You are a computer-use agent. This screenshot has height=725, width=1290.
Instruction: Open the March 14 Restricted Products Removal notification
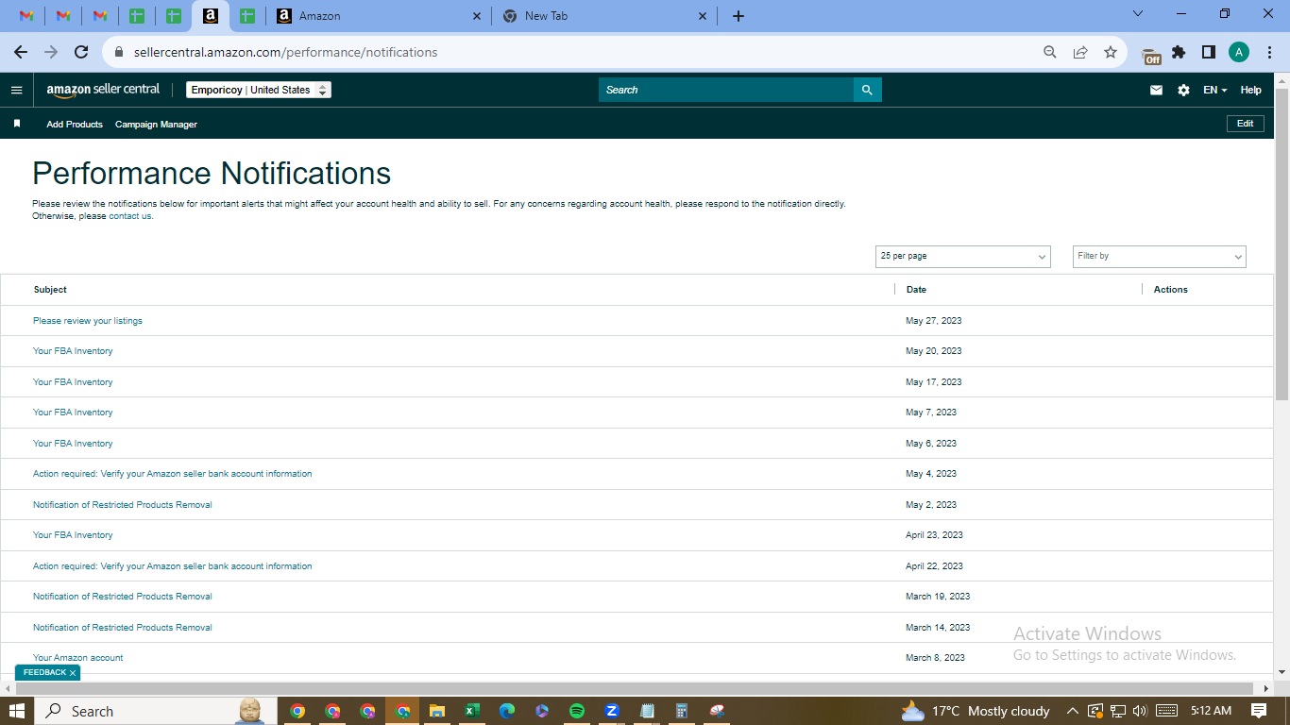tap(123, 628)
